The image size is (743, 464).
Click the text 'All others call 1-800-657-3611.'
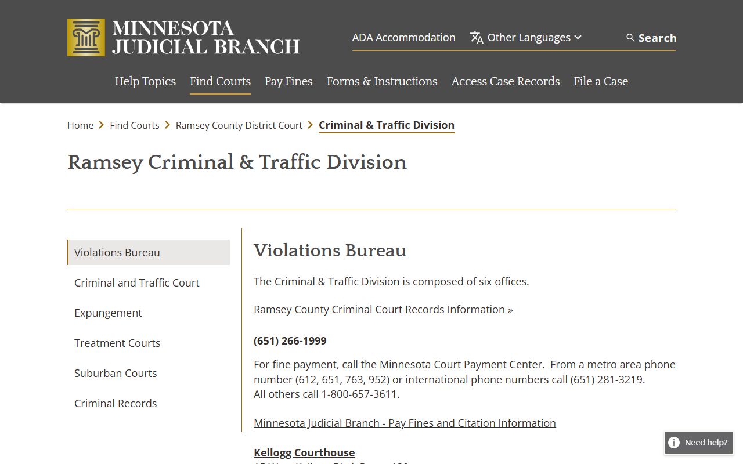[x=327, y=394]
